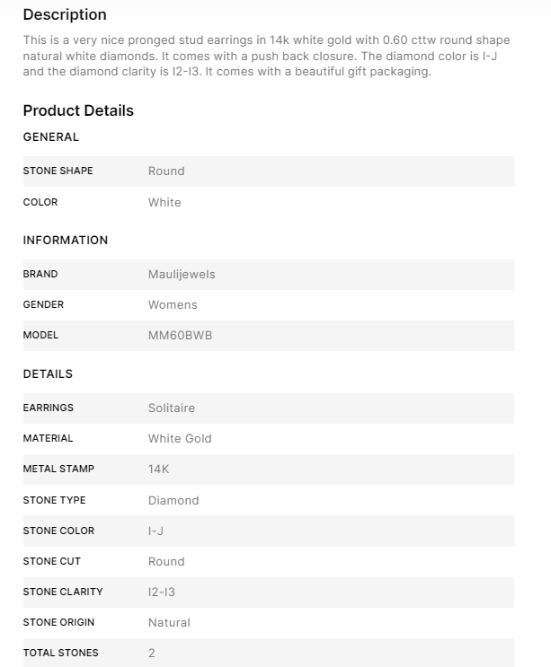Click the Stone Origin value Natural
Image resolution: width=551 pixels, height=667 pixels.
click(x=169, y=623)
